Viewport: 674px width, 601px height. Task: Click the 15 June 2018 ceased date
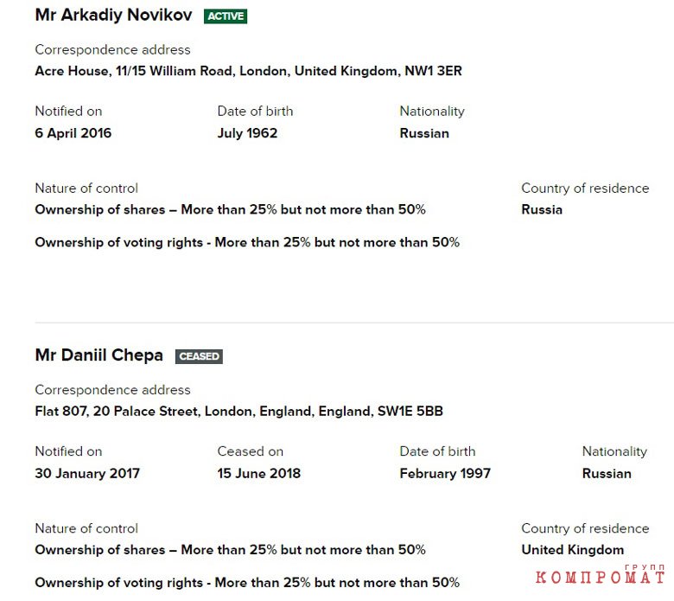click(x=258, y=474)
